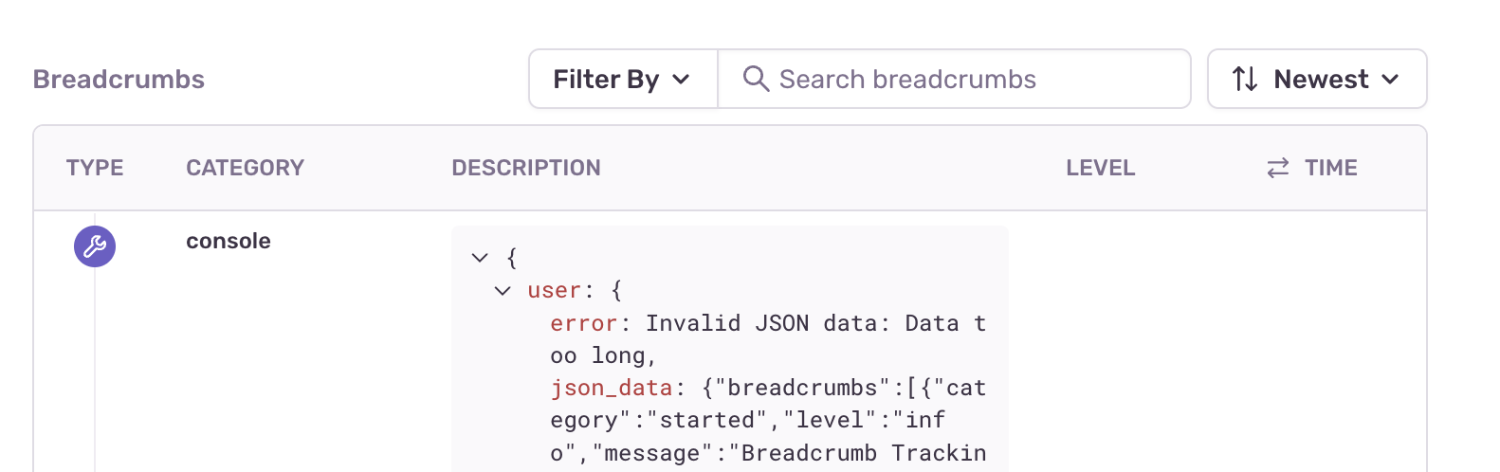1500x472 pixels.
Task: Open the Filter By dropdown
Action: click(x=623, y=79)
